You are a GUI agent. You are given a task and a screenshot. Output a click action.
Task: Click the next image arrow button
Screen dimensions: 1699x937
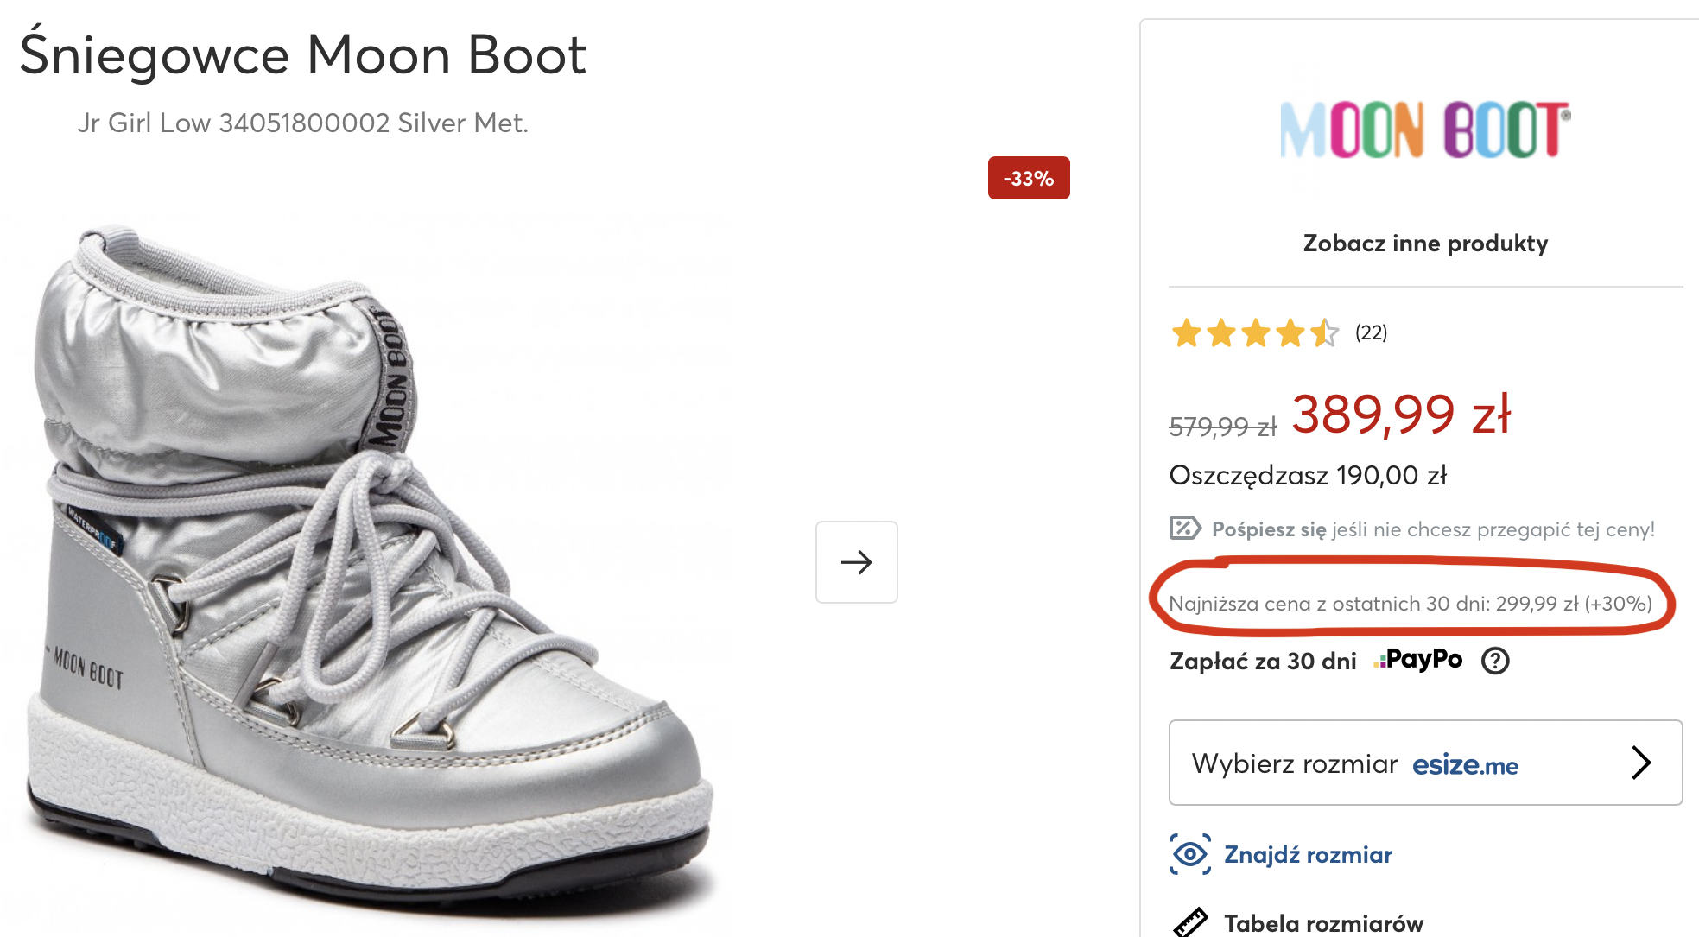856,562
